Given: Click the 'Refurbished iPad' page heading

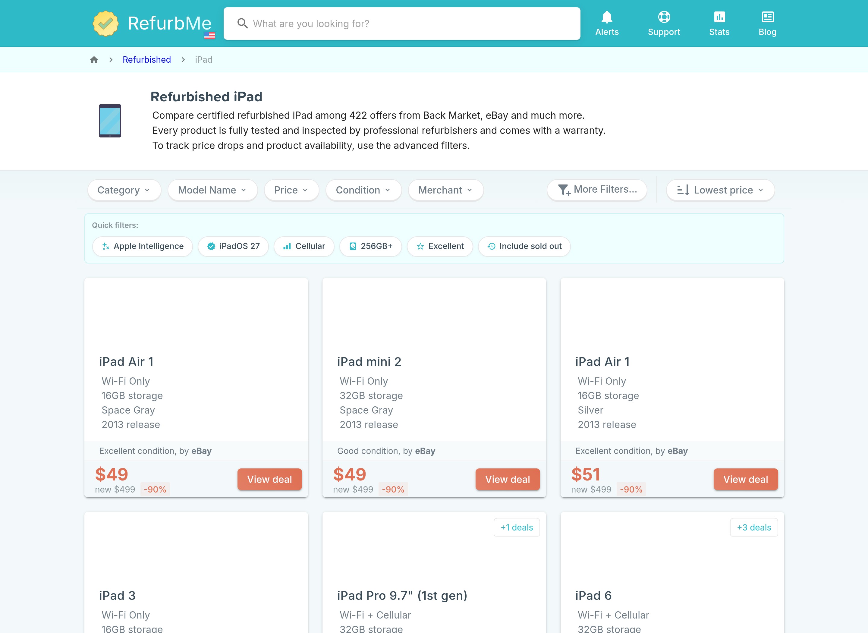Looking at the screenshot, I should [x=206, y=96].
